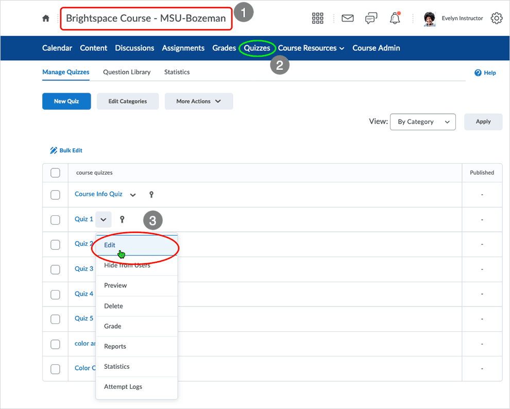
Task: Click Evelyn Instructor profile picture
Action: 430,19
